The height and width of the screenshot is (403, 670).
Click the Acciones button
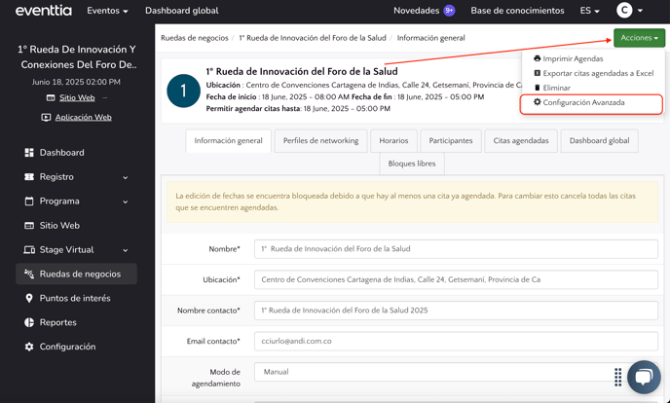639,38
